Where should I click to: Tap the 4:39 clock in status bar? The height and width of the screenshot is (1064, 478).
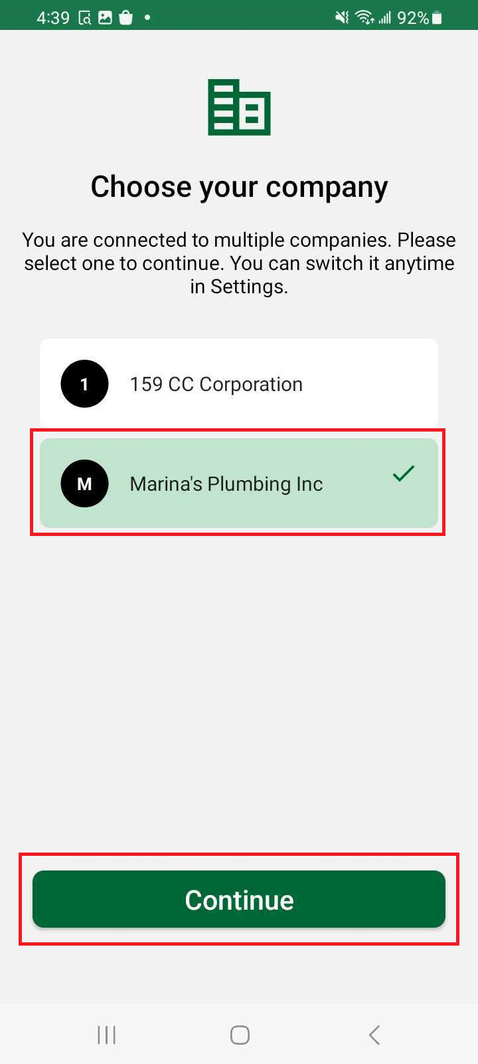click(x=53, y=18)
